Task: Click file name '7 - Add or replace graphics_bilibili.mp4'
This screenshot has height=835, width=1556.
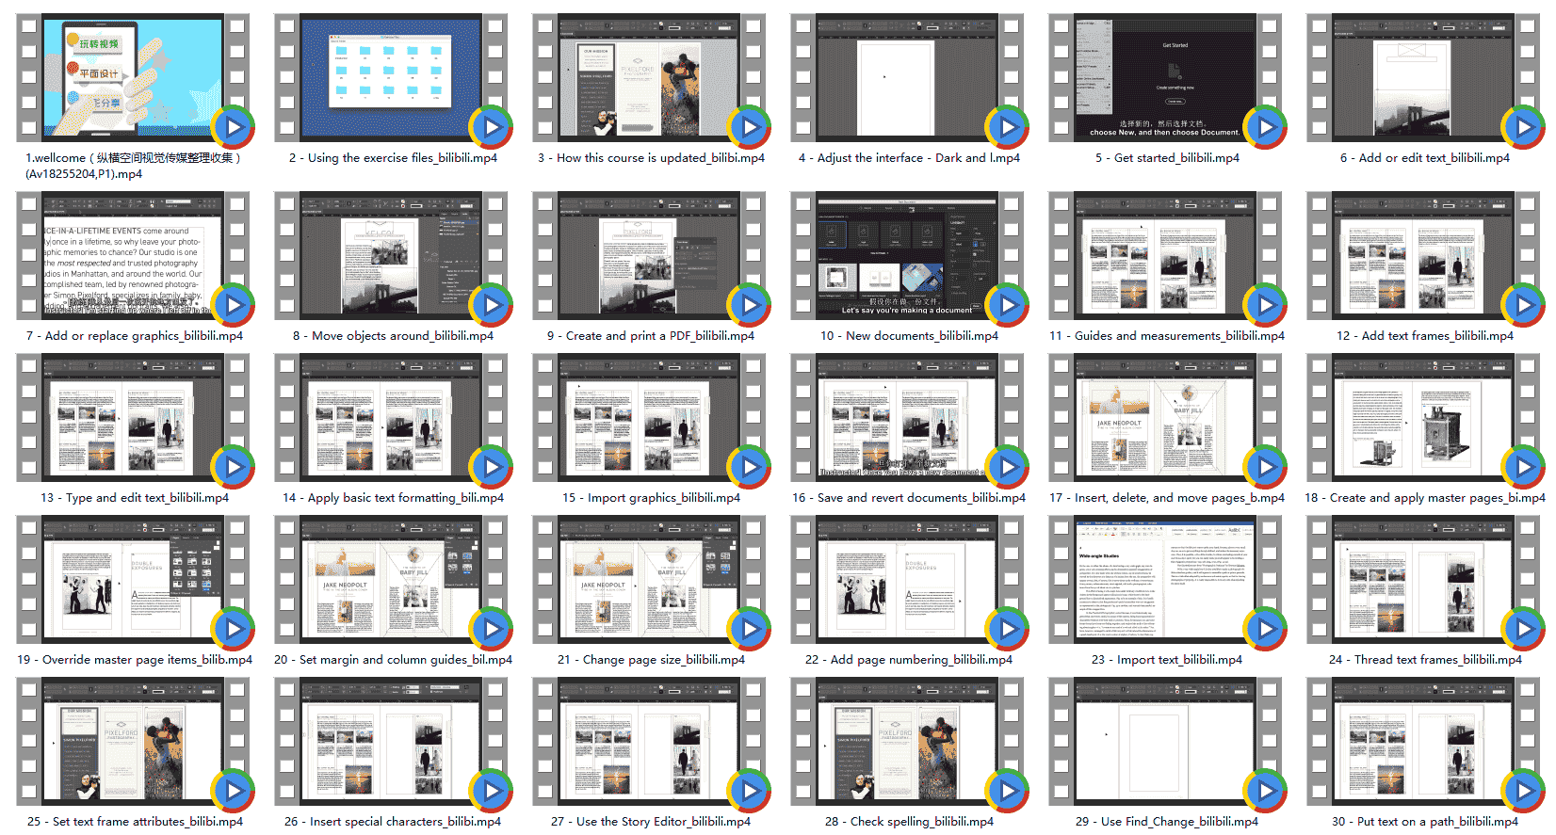Action: point(135,336)
